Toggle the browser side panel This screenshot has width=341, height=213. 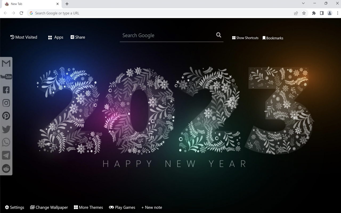322,13
